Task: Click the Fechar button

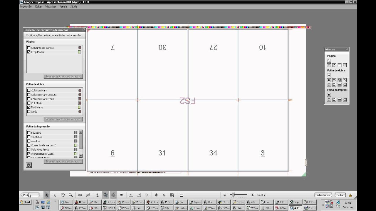Action: (340, 195)
